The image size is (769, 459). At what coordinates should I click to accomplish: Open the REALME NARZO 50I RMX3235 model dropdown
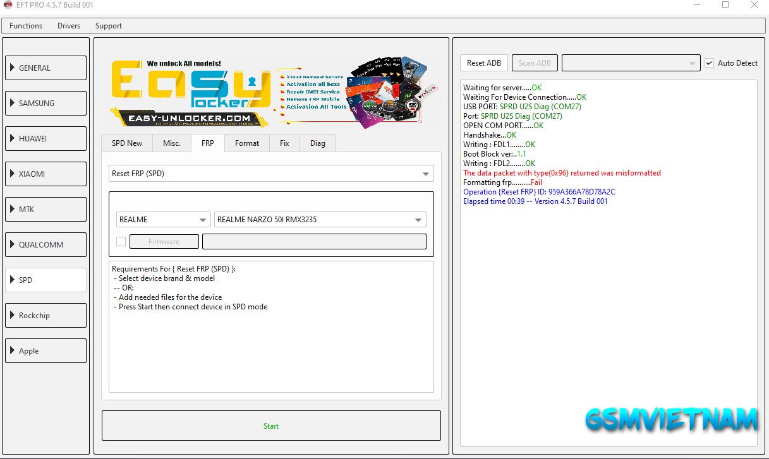(320, 220)
